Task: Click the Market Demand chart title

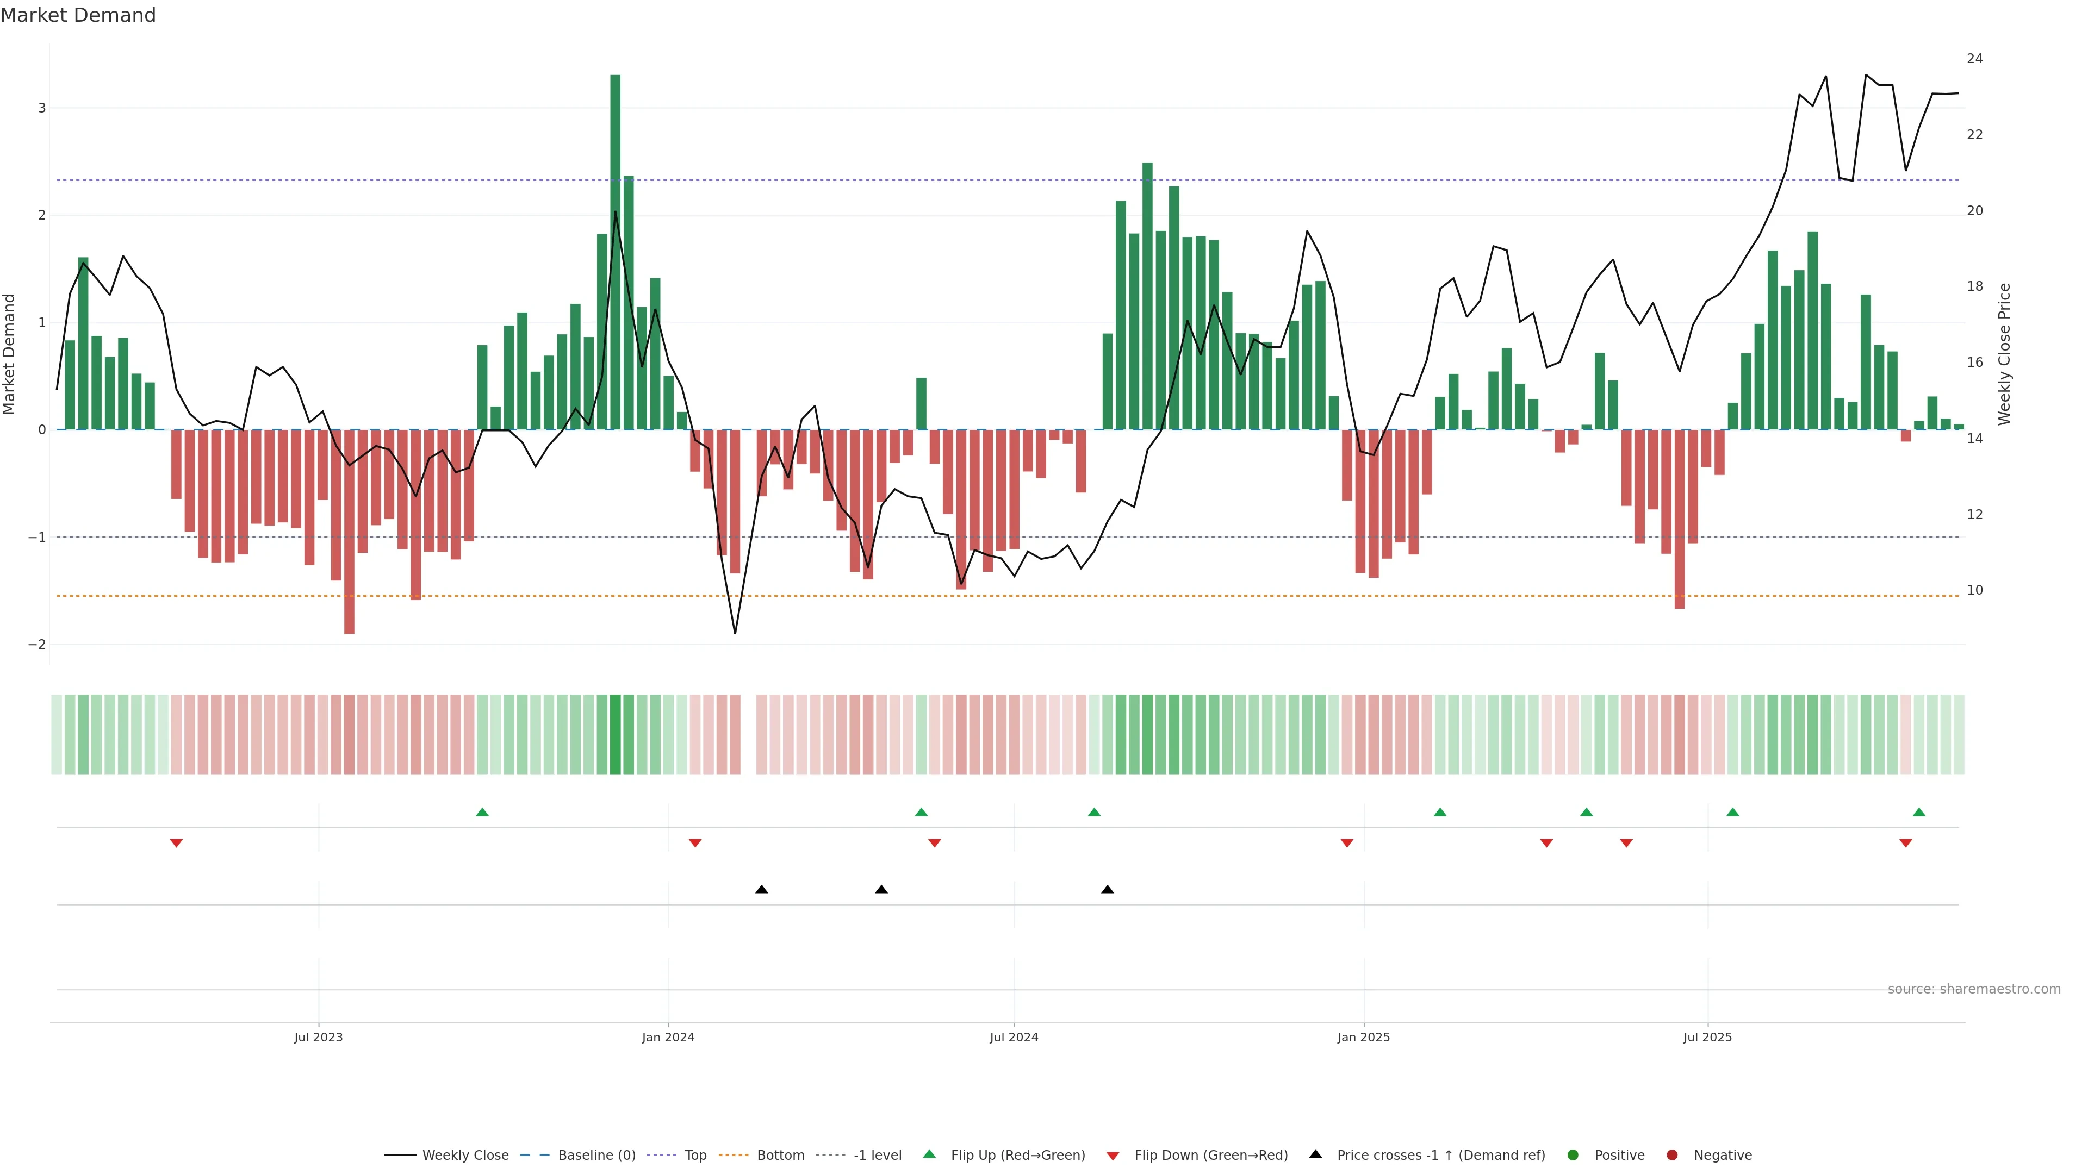Action: tap(78, 15)
